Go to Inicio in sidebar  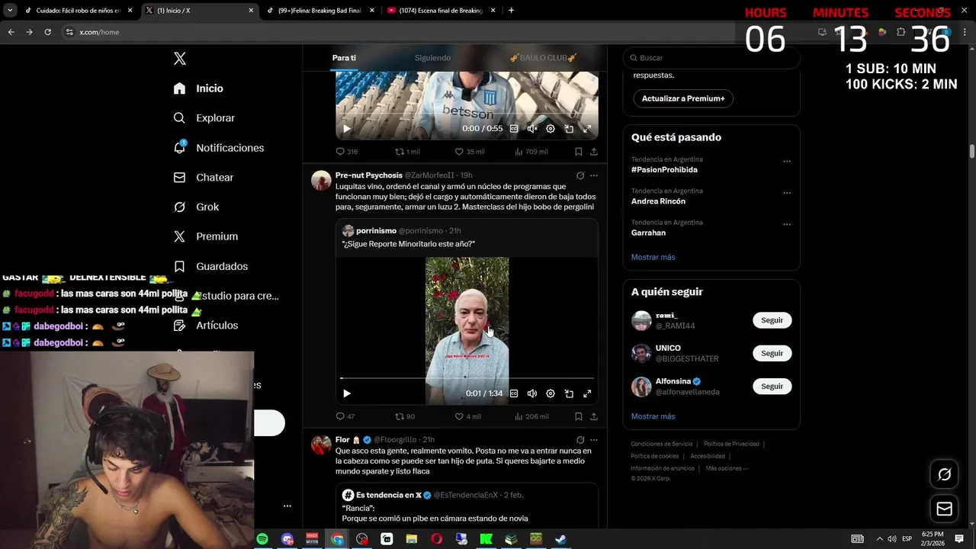[198, 88]
